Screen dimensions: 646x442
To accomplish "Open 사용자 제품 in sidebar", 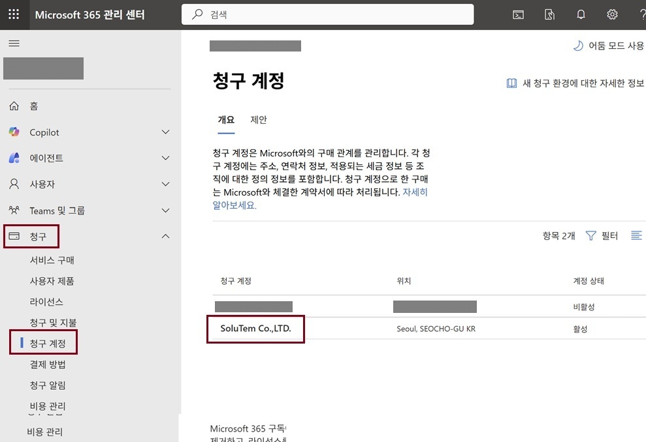I will click(x=52, y=281).
